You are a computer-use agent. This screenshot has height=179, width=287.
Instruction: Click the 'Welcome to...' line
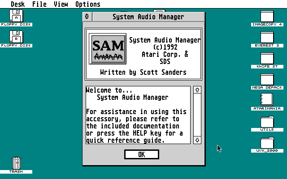pyautogui.click(x=109, y=90)
